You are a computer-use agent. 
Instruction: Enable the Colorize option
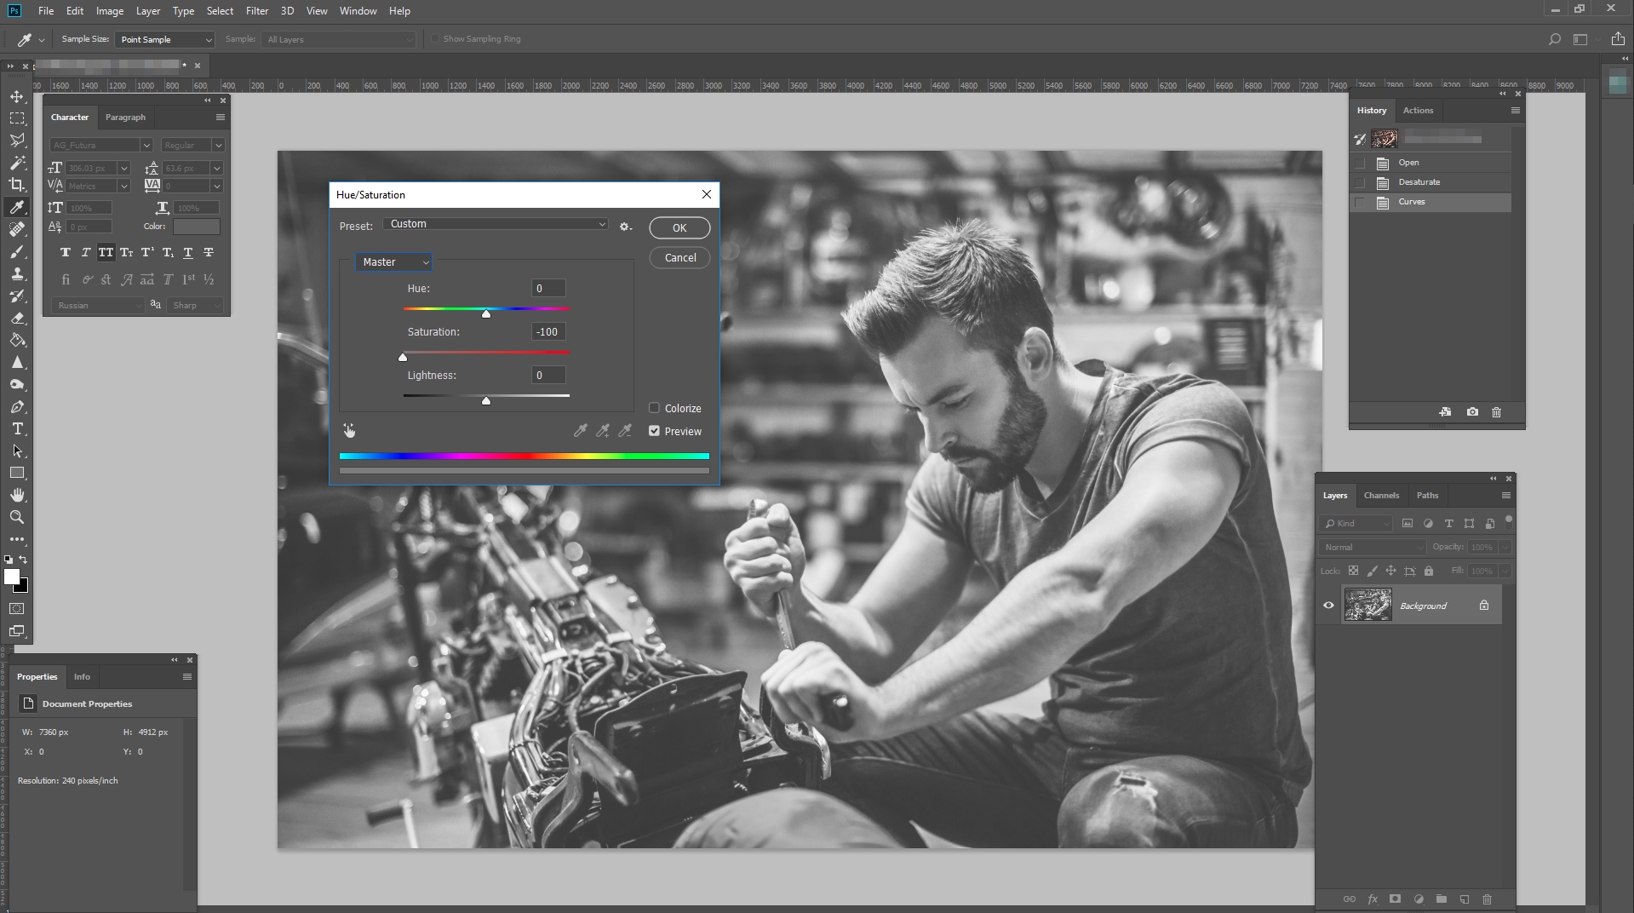click(x=654, y=408)
